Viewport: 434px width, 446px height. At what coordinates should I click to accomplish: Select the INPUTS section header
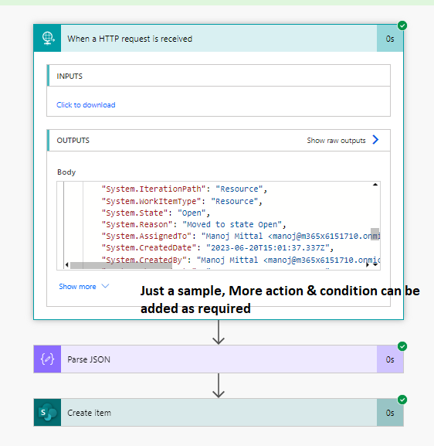pyautogui.click(x=219, y=76)
